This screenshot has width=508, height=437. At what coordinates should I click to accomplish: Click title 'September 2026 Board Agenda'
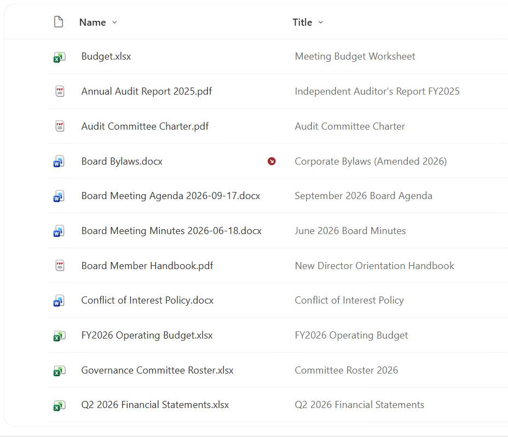tap(363, 196)
